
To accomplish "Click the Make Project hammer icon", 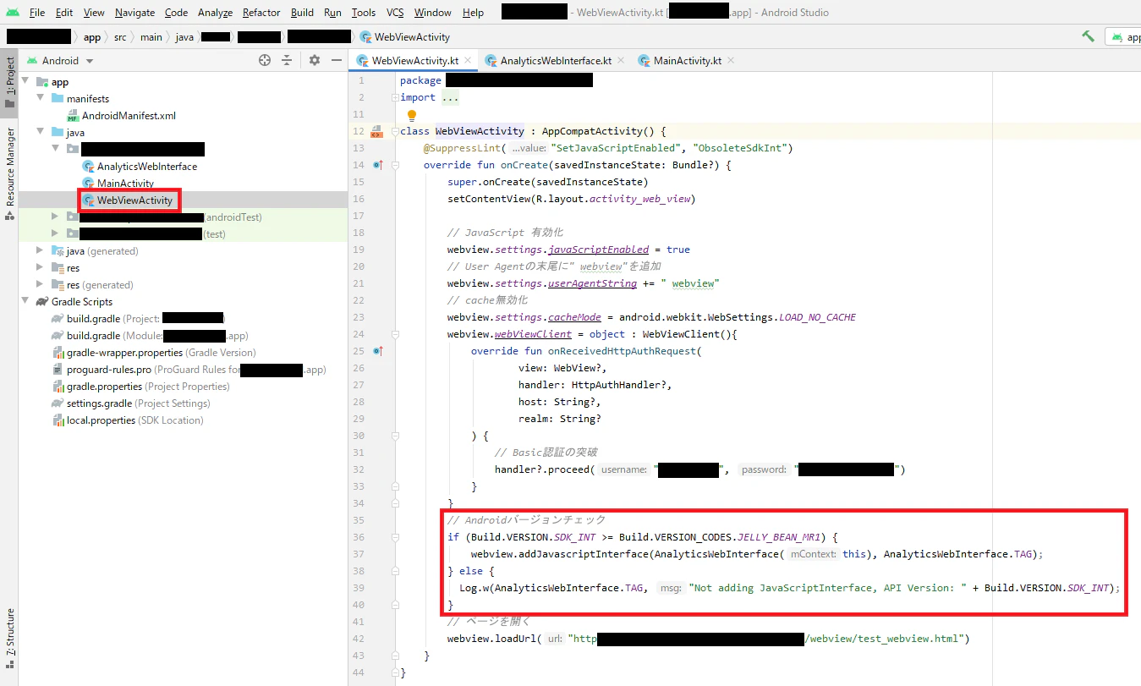I will tap(1088, 36).
